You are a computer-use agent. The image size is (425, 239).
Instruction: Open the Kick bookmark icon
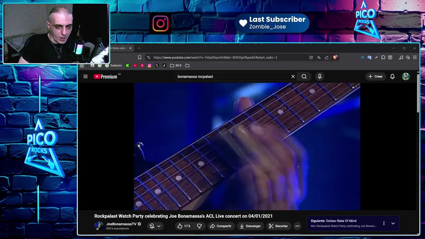[127, 65]
